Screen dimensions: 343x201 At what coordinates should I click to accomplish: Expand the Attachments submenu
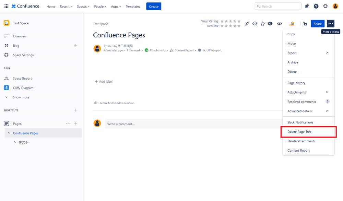(x=308, y=92)
